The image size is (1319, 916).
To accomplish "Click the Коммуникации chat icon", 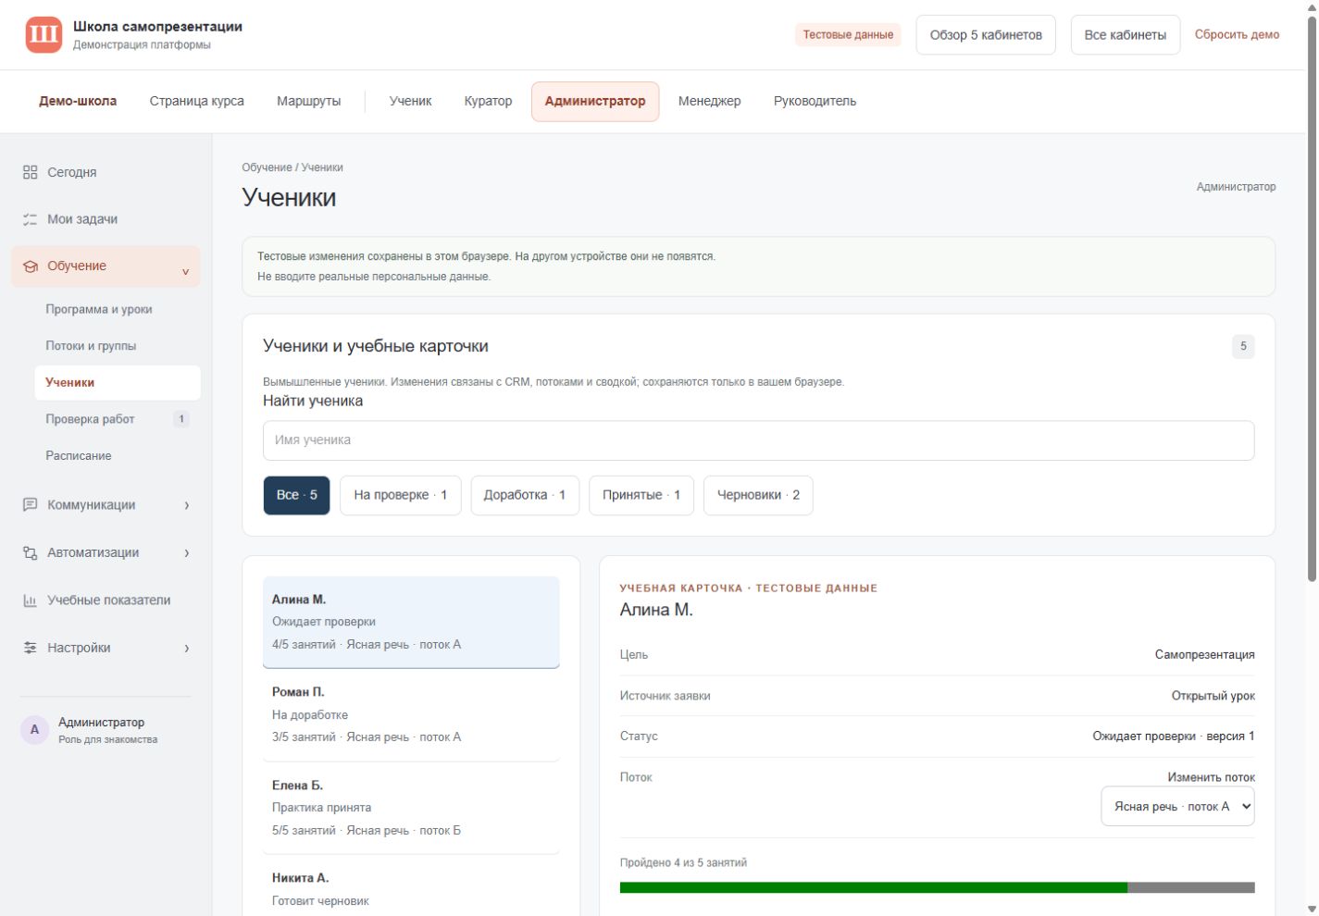I will point(30,505).
